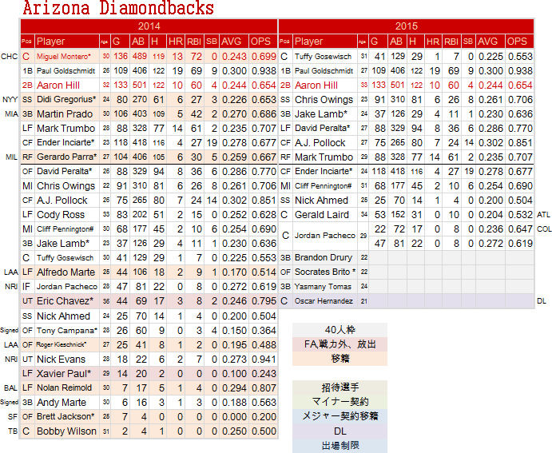Click the メジャー契約移籍 legend cell

340,416
